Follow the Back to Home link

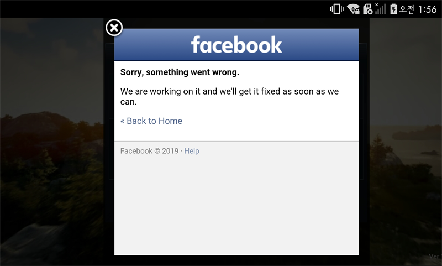coord(151,121)
